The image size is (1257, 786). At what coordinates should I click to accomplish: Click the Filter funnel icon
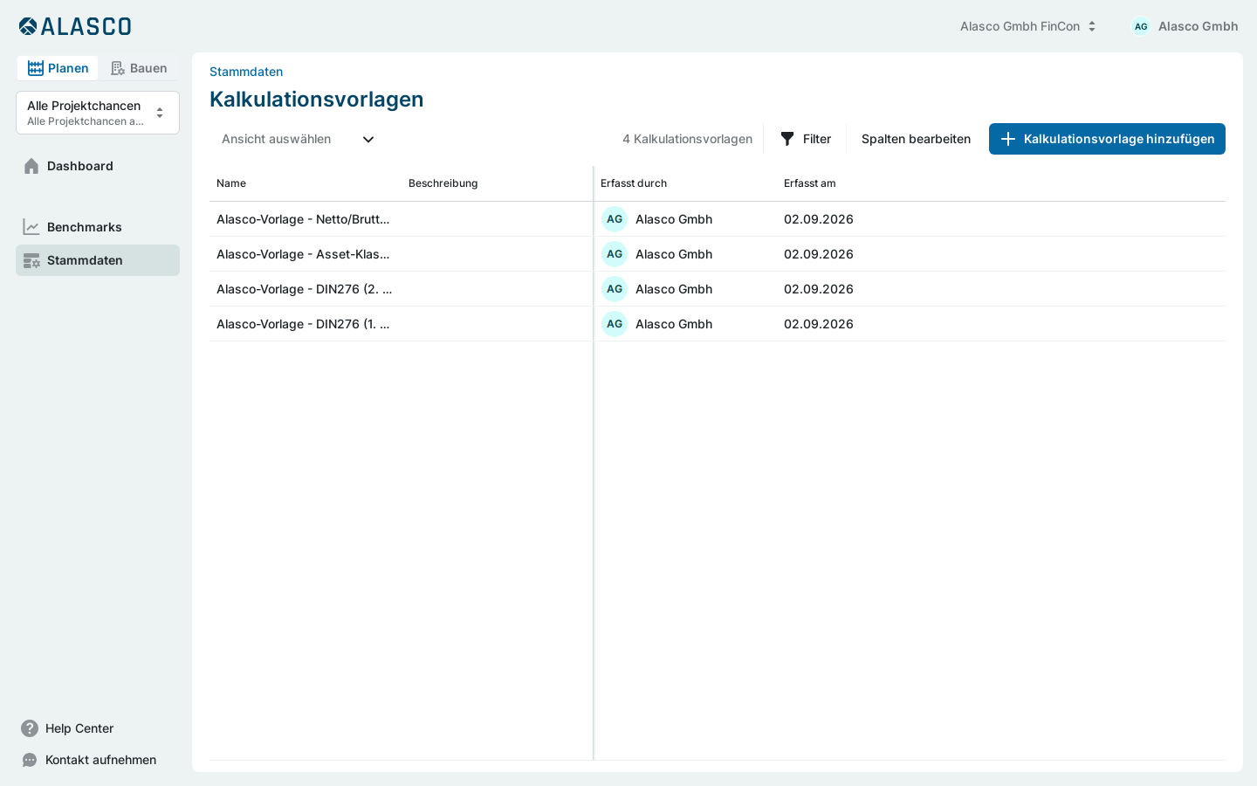[x=787, y=139]
